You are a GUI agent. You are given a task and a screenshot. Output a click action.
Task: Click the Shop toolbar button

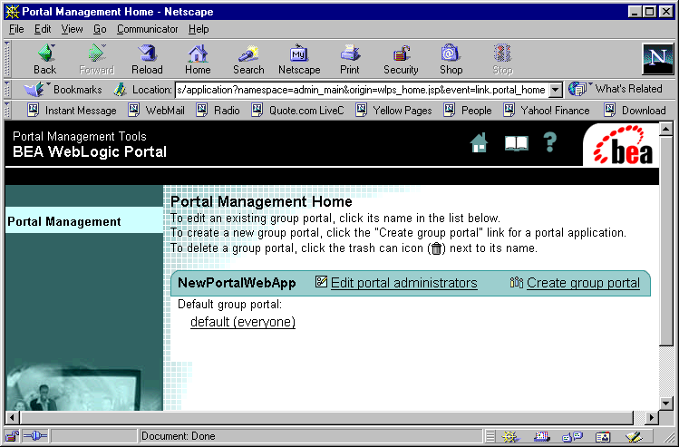(x=451, y=60)
